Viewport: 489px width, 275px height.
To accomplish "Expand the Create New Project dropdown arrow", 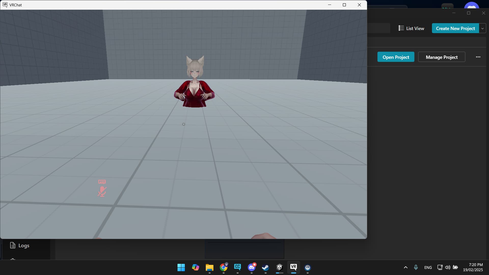I will [482, 28].
